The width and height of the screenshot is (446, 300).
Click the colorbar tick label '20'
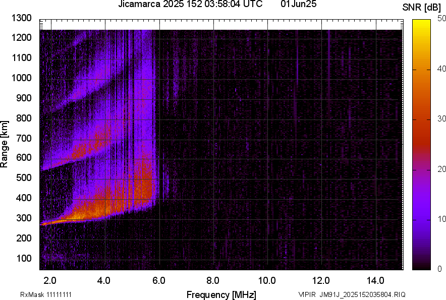coord(441,169)
